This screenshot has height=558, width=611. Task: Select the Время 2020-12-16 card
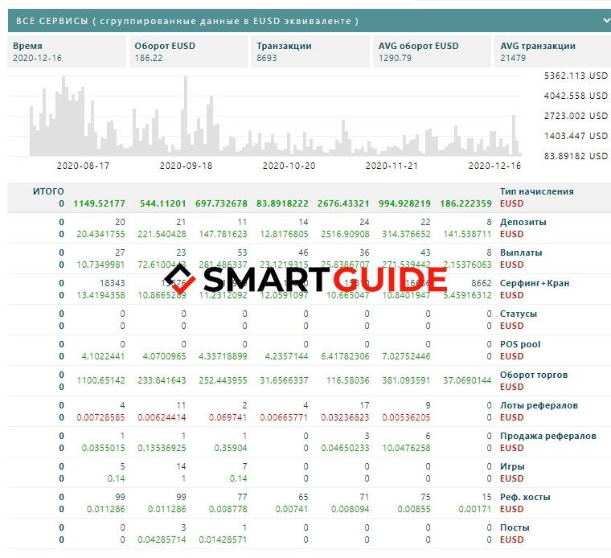67,51
